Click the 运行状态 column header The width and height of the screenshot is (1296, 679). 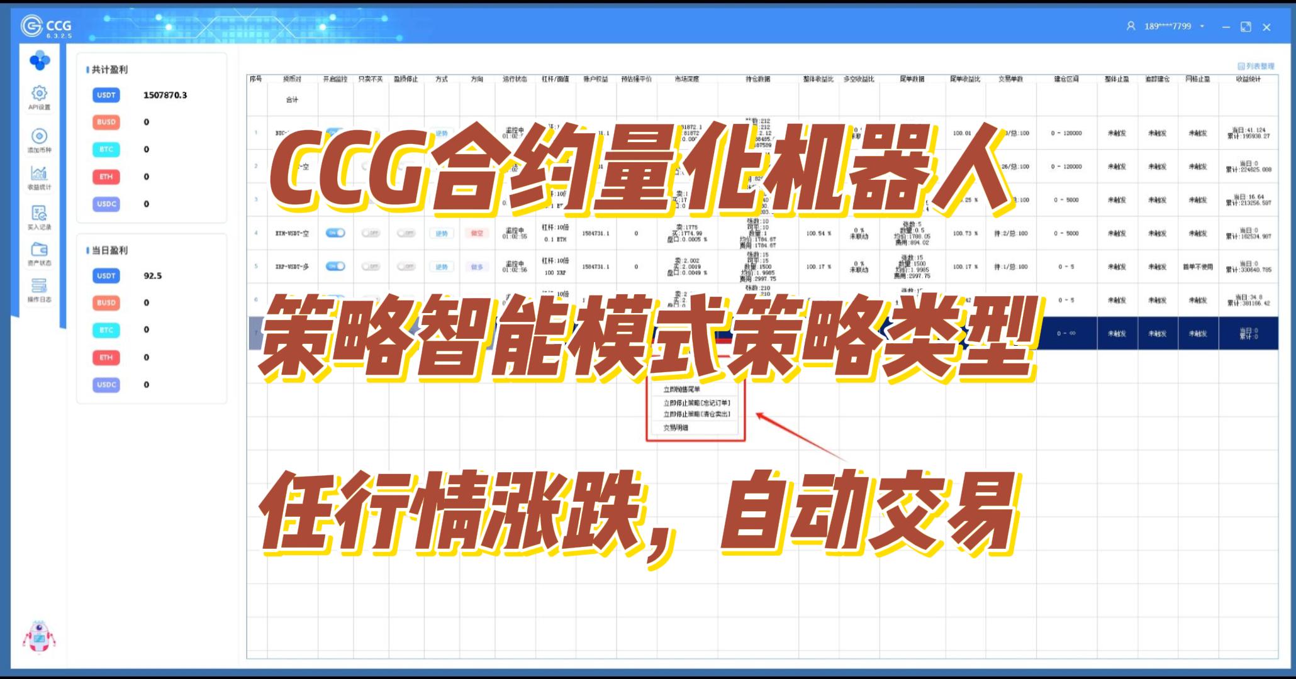pos(515,79)
